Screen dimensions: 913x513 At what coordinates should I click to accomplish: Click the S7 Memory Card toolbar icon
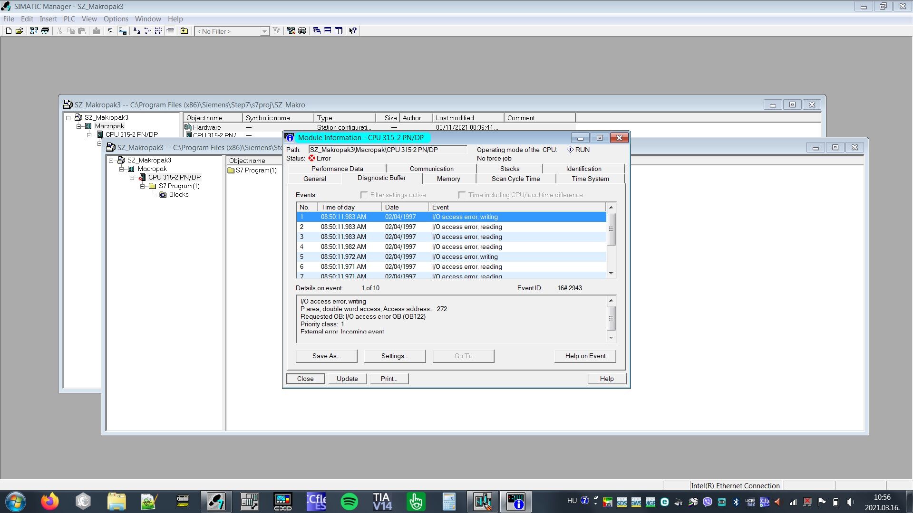[x=45, y=31]
